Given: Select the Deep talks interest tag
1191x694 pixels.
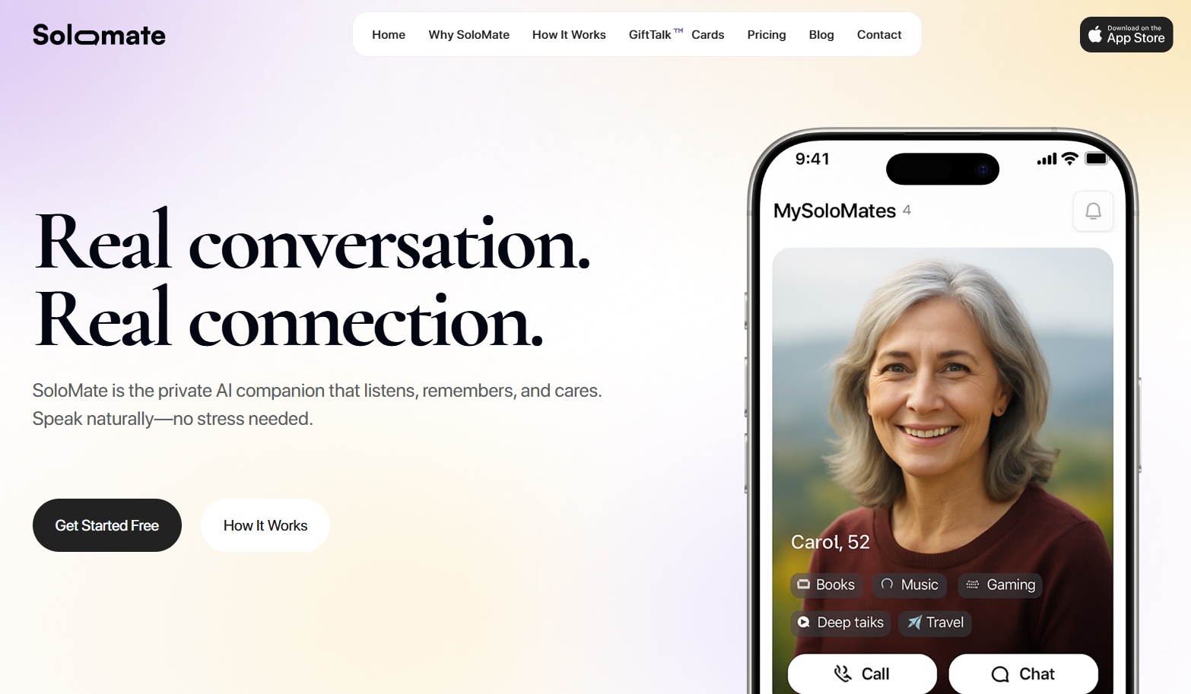Looking at the screenshot, I should (840, 623).
